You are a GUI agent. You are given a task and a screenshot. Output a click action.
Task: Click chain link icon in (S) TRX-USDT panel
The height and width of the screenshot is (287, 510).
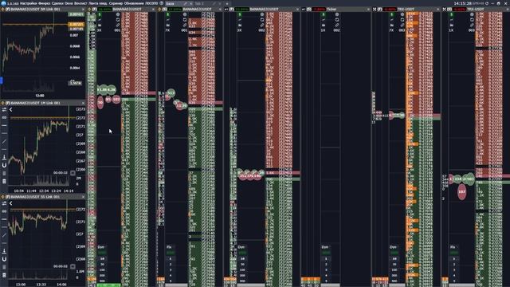(x=472, y=25)
